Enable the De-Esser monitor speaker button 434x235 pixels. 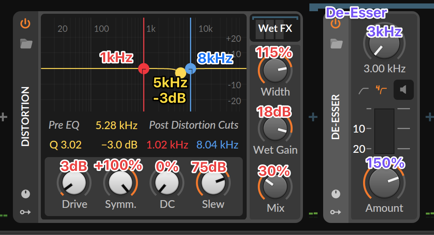[403, 90]
